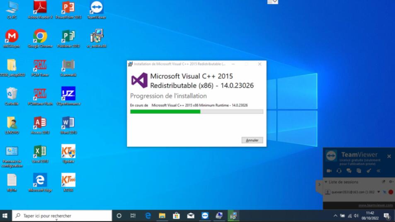Expand the quexian session dropdown arrow
Viewport: 395px width, 222px height.
[378, 192]
